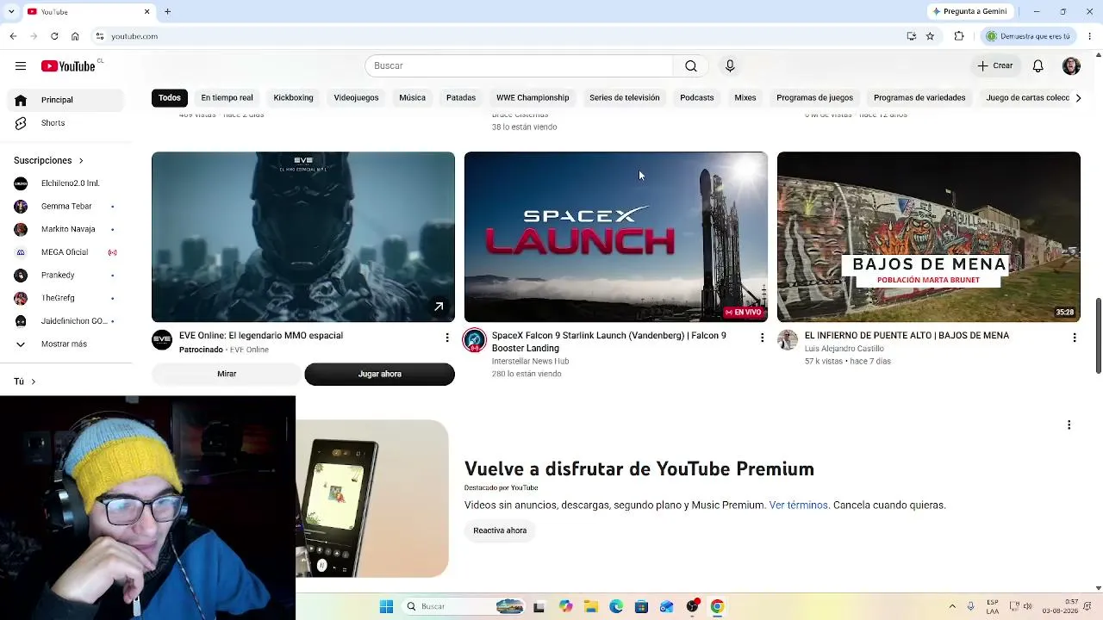This screenshot has height=620, width=1103.
Task: Open Gemma Tebar subscription
Action: [65, 207]
